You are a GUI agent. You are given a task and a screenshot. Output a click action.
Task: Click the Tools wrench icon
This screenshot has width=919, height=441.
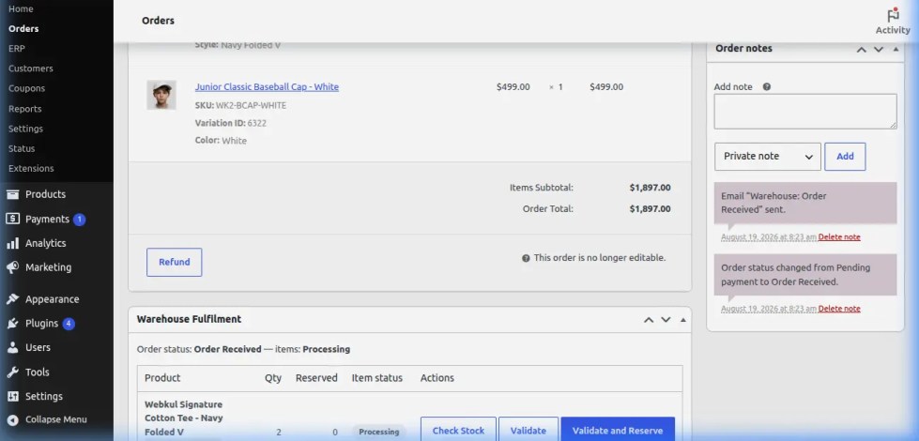pos(13,372)
